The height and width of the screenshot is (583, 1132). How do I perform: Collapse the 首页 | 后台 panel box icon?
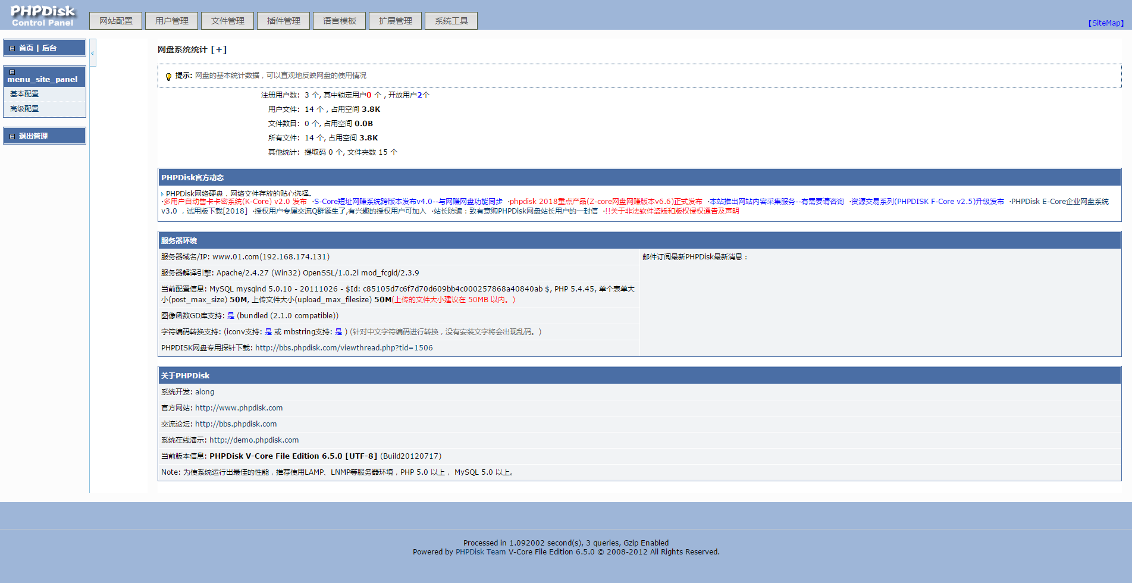tap(12, 48)
